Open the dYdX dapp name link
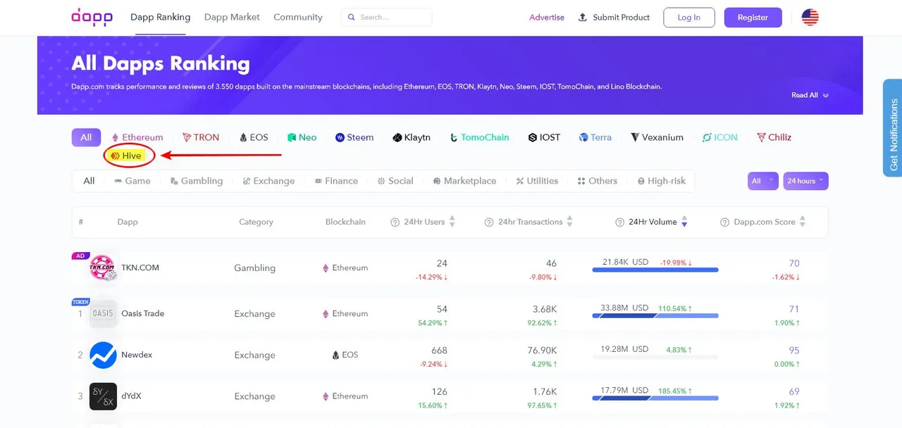Viewport: 902px width, 428px height. 131,396
